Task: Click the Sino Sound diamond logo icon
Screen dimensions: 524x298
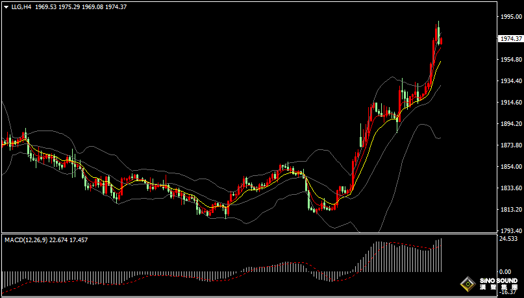Action: click(466, 284)
